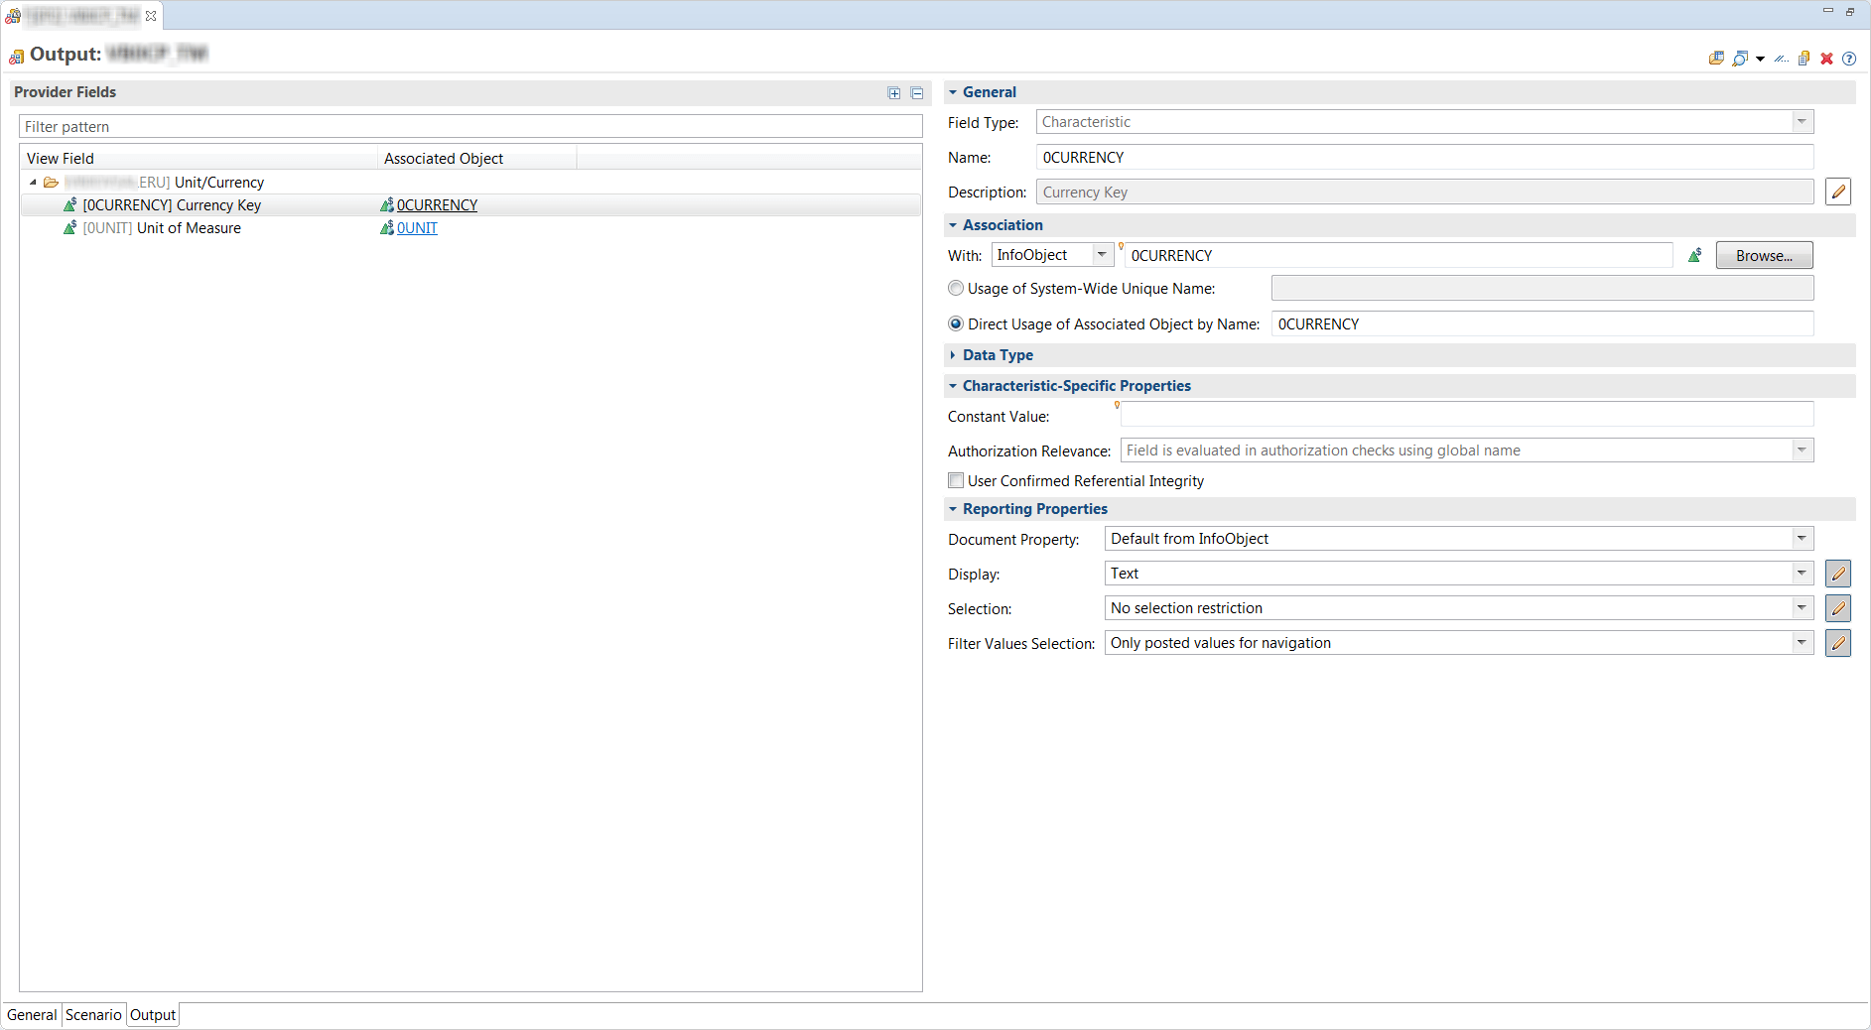Select Direct Usage of Associated Object by Name
The height and width of the screenshot is (1030, 1871).
click(x=955, y=323)
